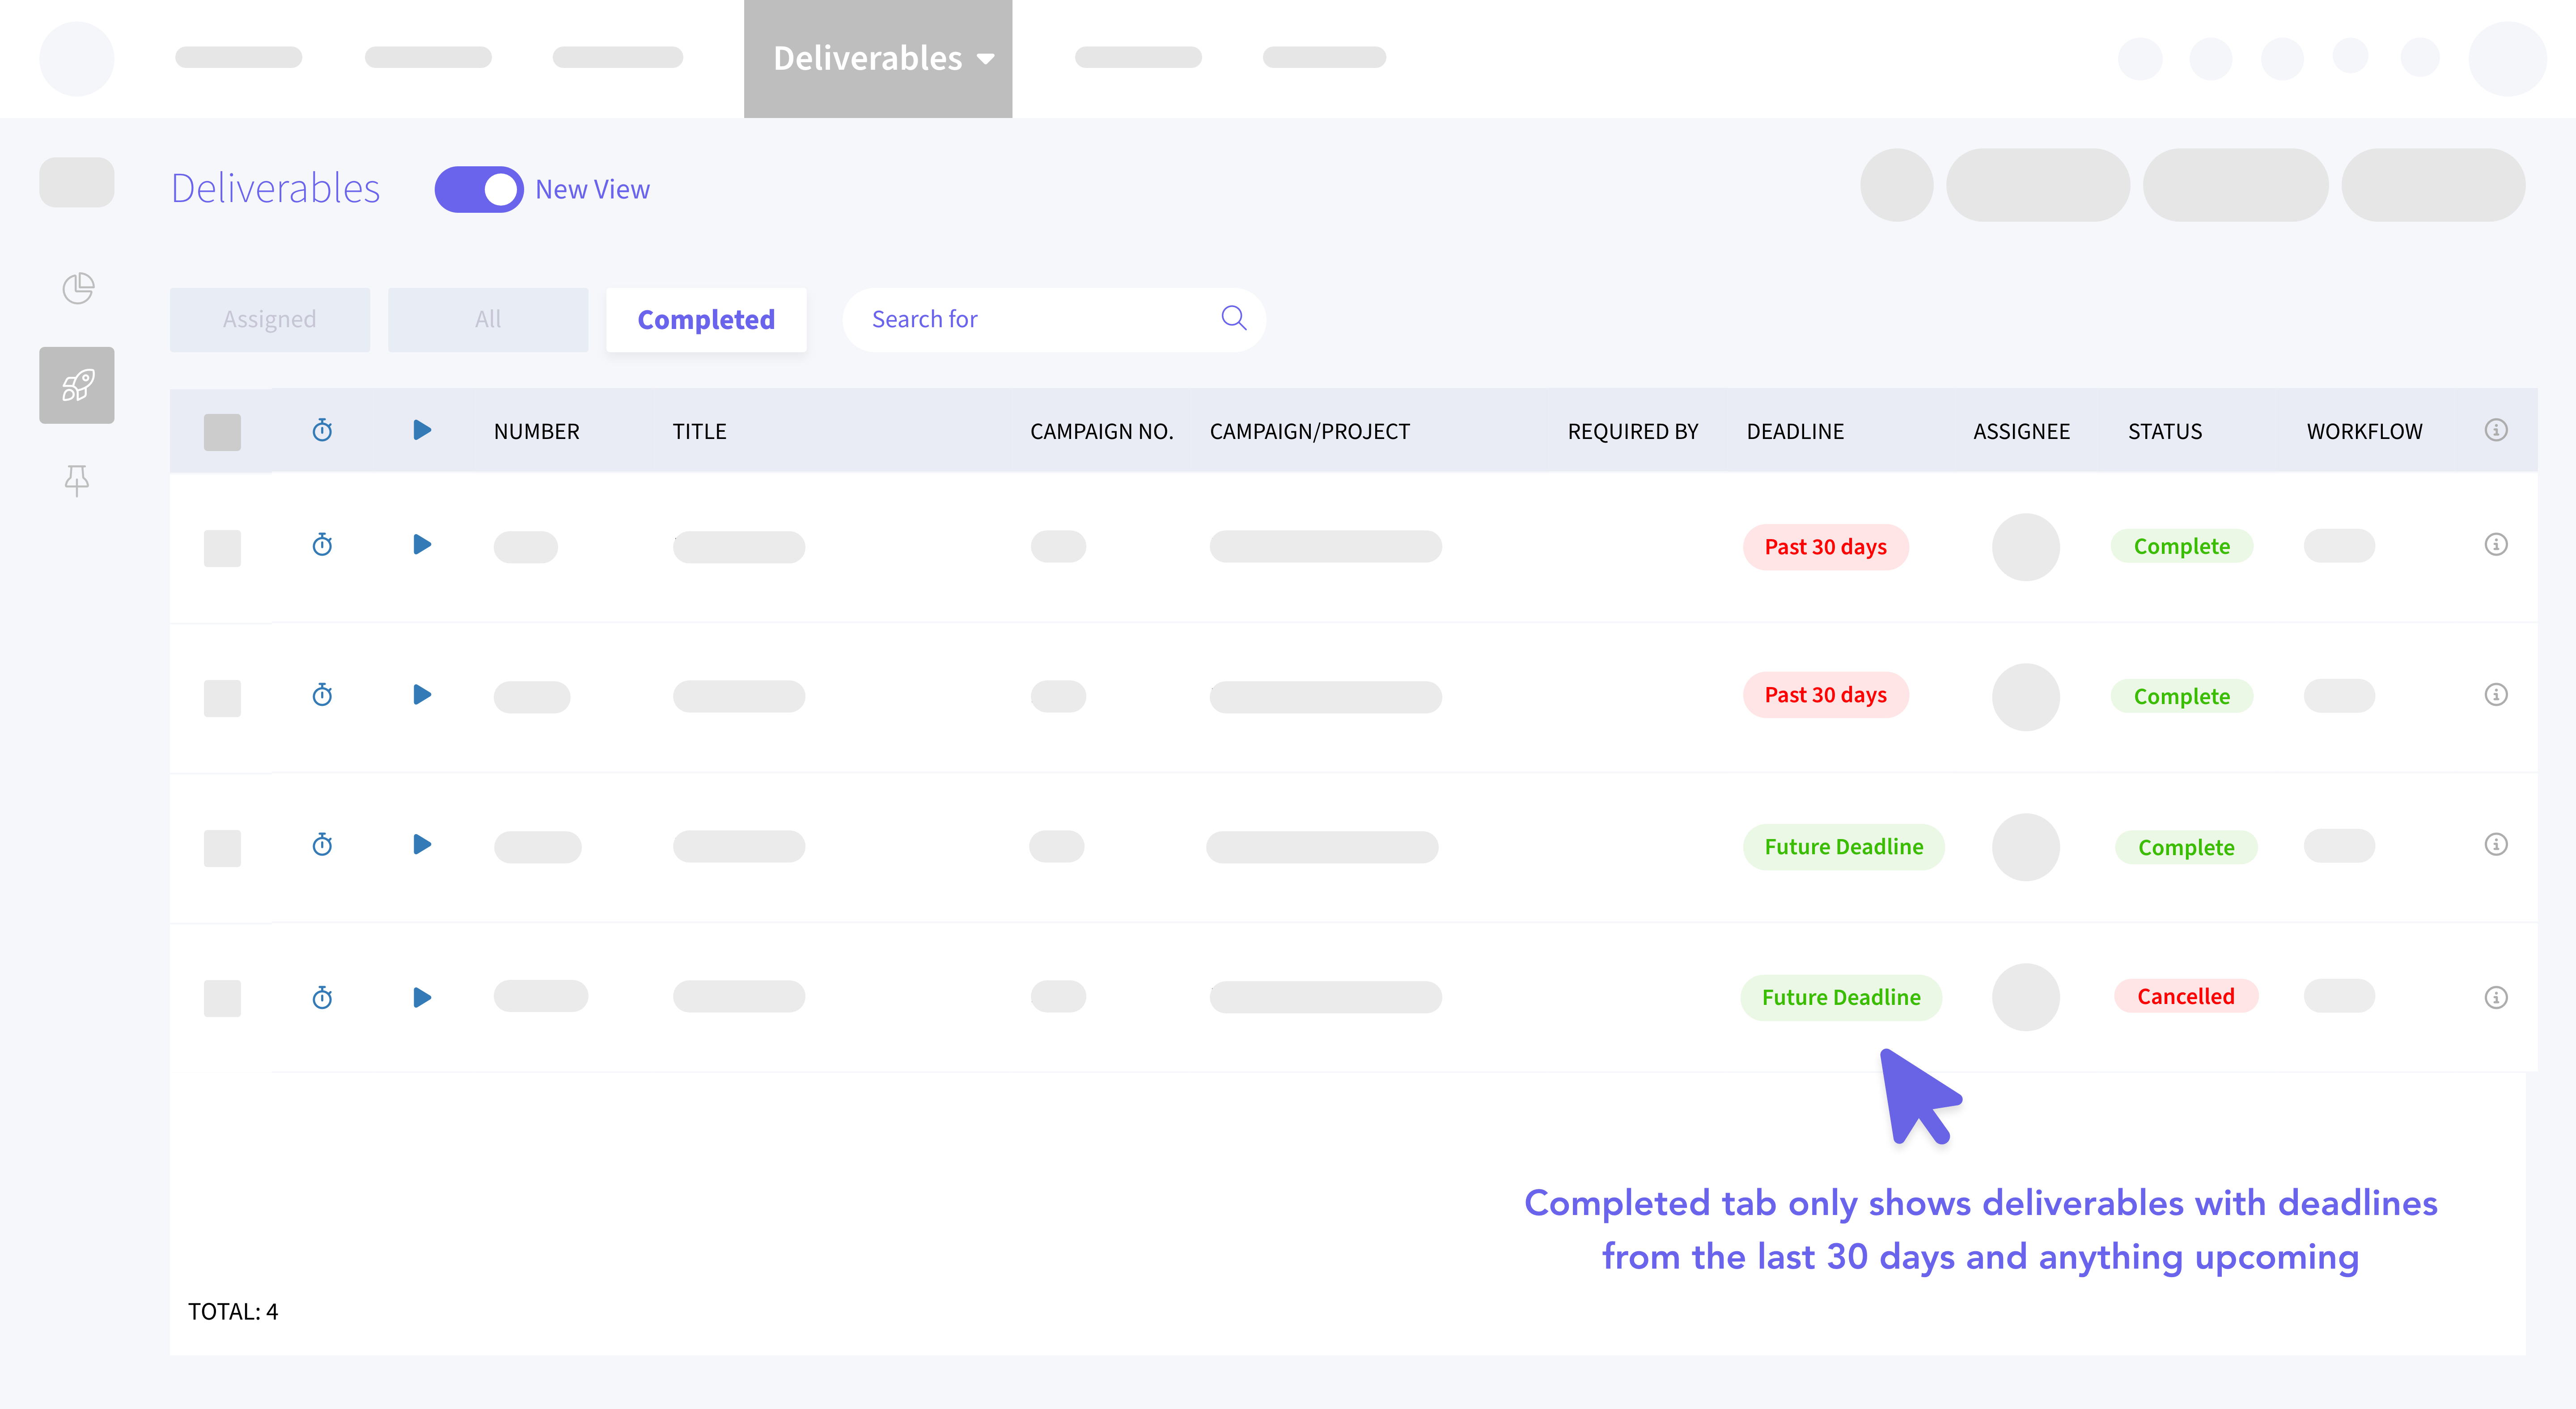Switch to the All tab

(488, 320)
